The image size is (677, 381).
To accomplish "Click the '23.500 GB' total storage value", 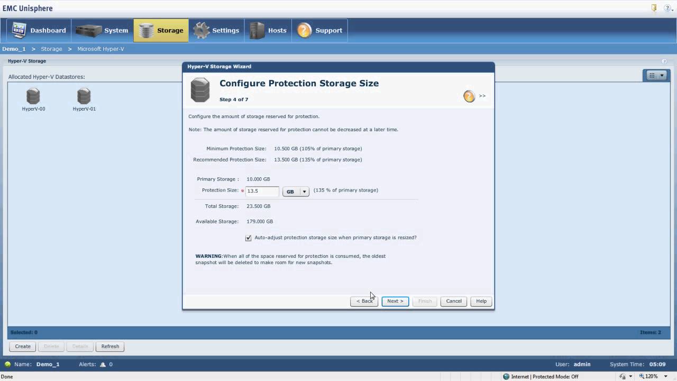I will (259, 206).
